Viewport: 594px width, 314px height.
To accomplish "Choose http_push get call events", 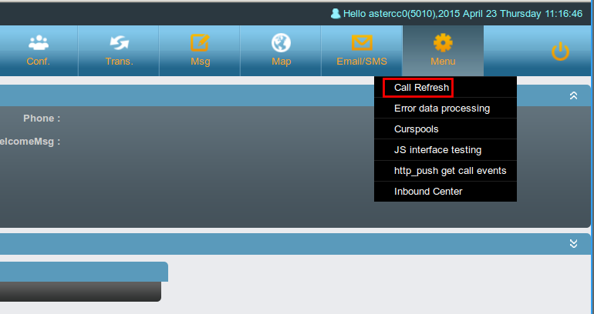I will click(450, 171).
